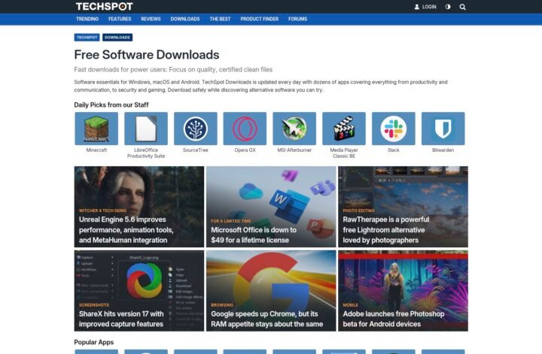Open the SourceTree app icon
This screenshot has height=354, width=542.
(196, 129)
